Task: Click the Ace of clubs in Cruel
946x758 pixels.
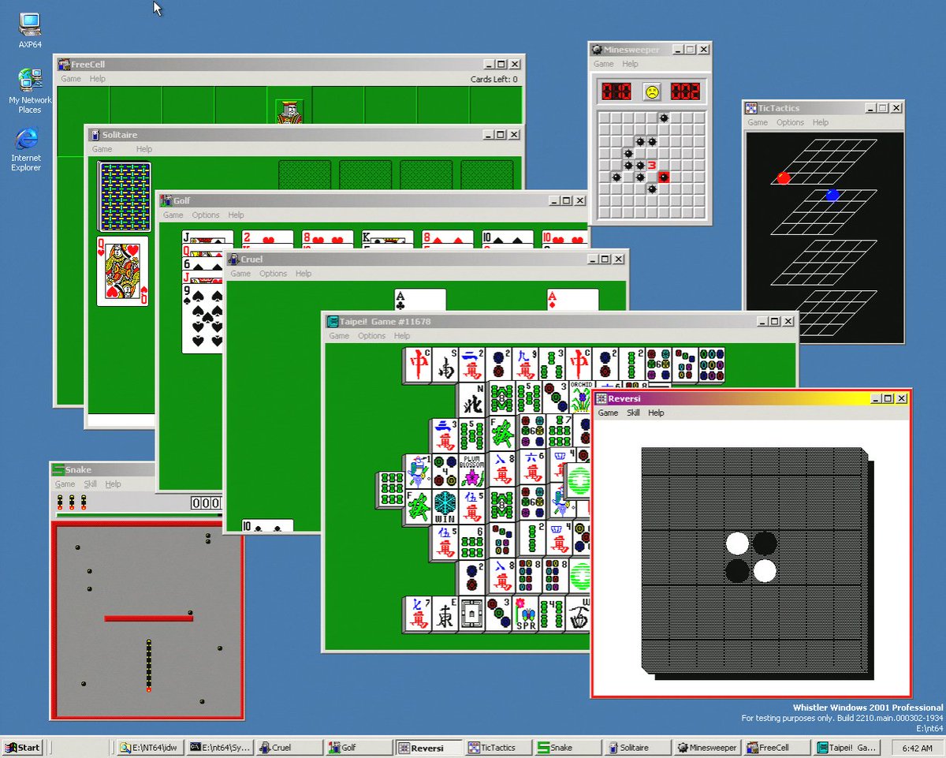Action: 420,300
